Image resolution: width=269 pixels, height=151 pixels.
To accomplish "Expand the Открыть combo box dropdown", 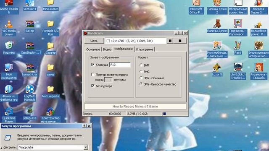I will tap(86, 147).
